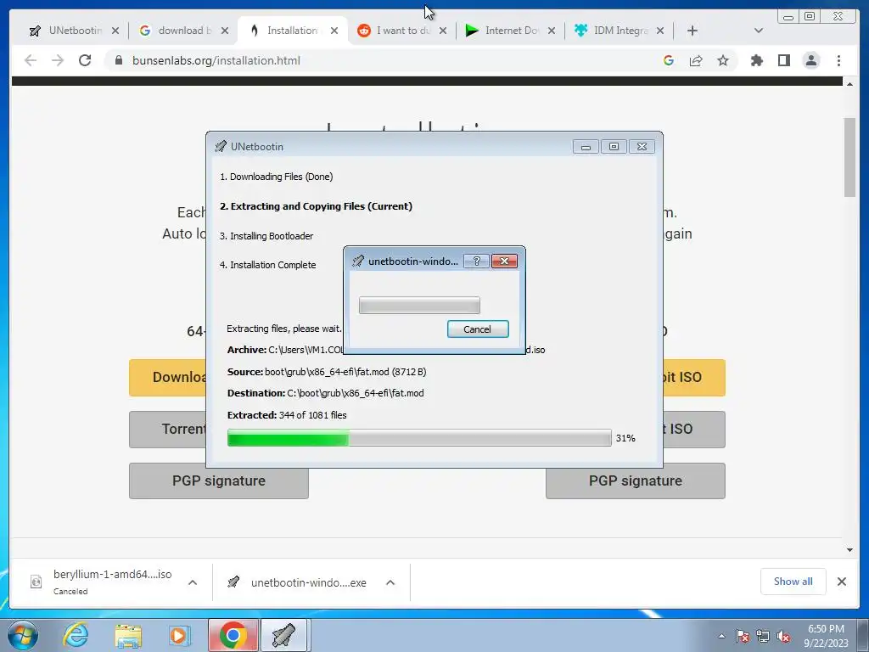Click the green extraction progress bar

(419, 438)
